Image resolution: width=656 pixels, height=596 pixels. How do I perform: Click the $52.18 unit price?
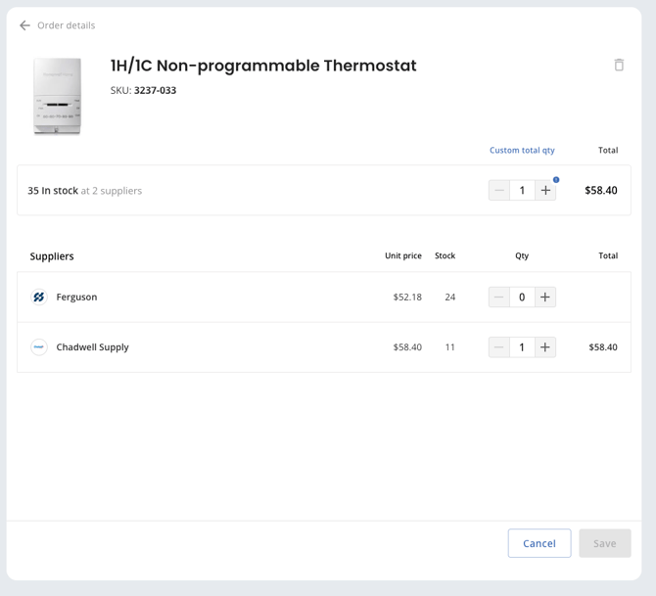(407, 297)
